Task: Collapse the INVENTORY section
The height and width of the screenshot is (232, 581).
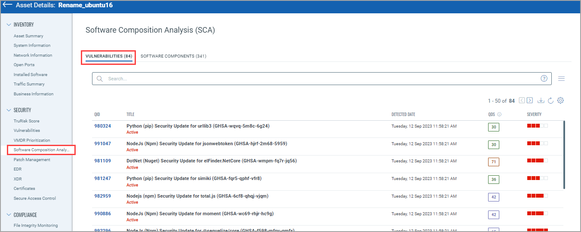Action: coord(9,24)
